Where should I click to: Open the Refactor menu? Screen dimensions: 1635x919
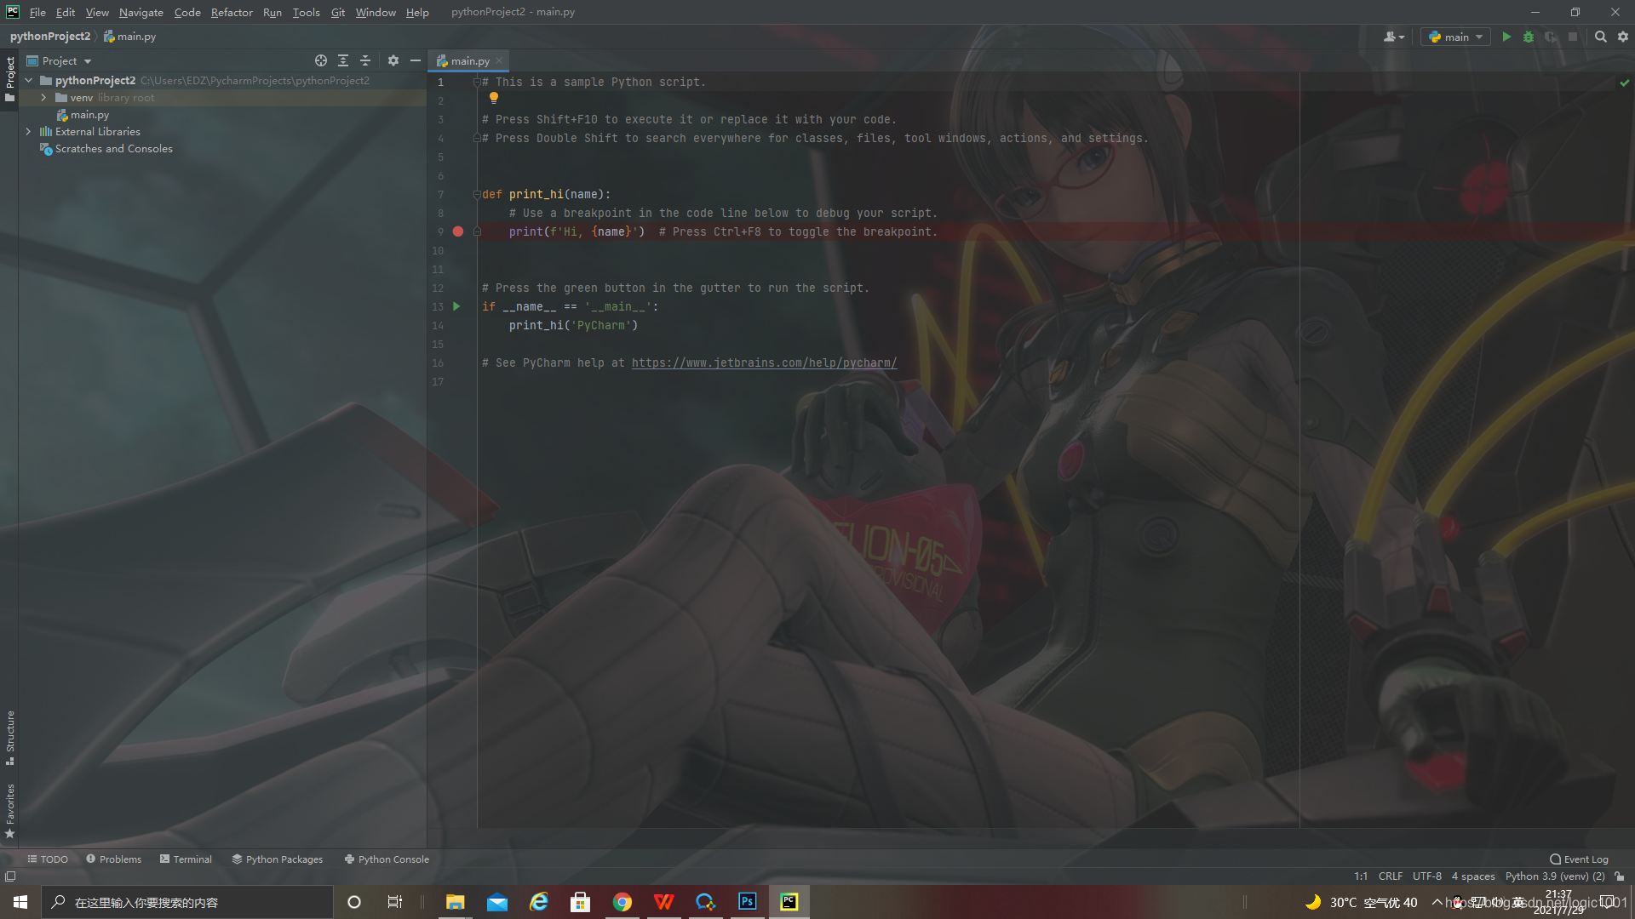[232, 12]
